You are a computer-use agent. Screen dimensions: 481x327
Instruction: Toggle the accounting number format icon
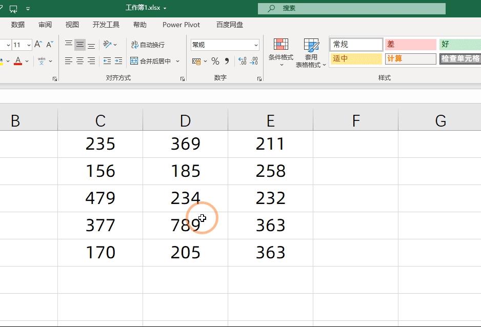197,61
